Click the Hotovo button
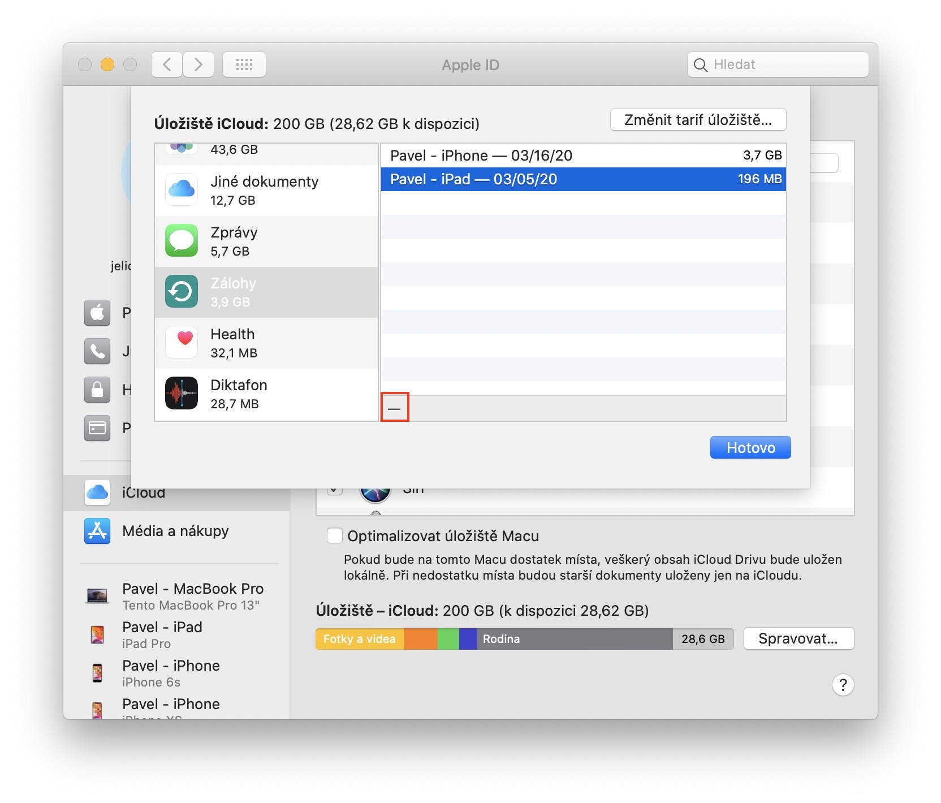The width and height of the screenshot is (941, 803). [x=750, y=447]
